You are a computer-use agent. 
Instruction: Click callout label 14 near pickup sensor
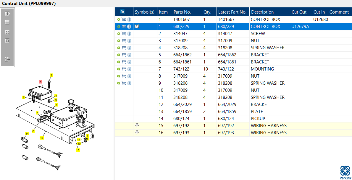(27, 134)
